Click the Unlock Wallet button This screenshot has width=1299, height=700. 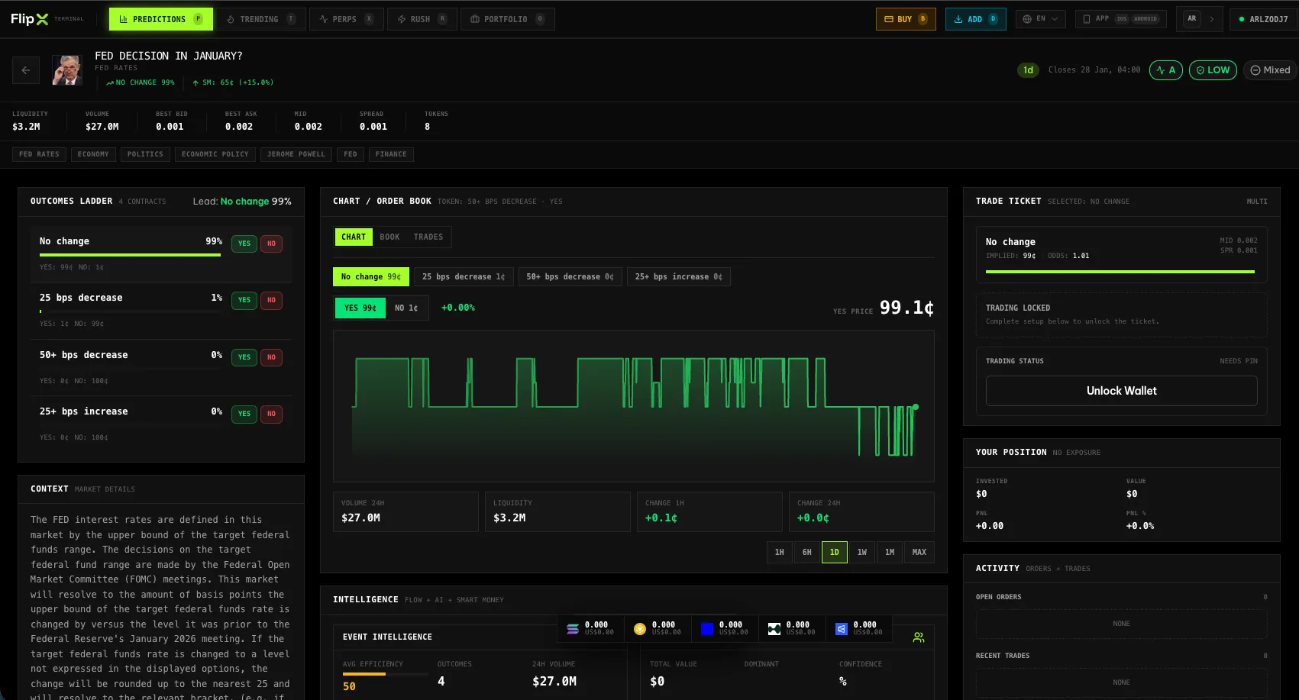coord(1121,390)
